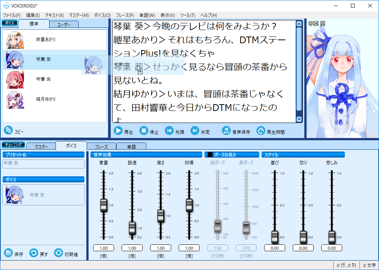Click the コピー copy icon
379x270 pixels.
pyautogui.click(x=8, y=130)
